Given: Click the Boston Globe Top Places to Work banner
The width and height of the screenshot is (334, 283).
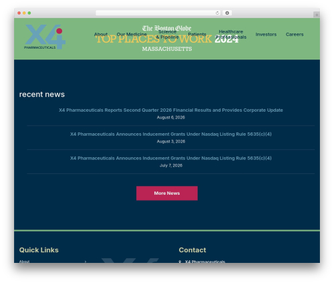Looking at the screenshot, I should pos(167,39).
